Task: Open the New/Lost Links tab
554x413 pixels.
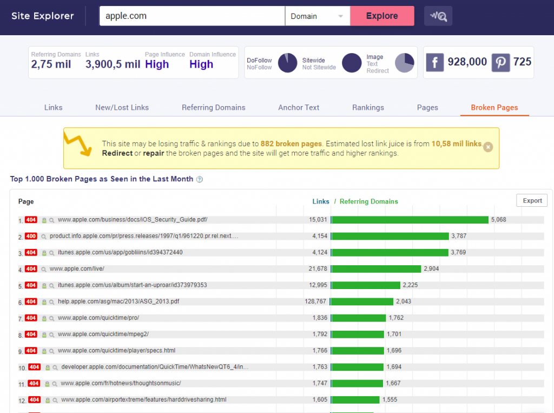Action: click(122, 108)
